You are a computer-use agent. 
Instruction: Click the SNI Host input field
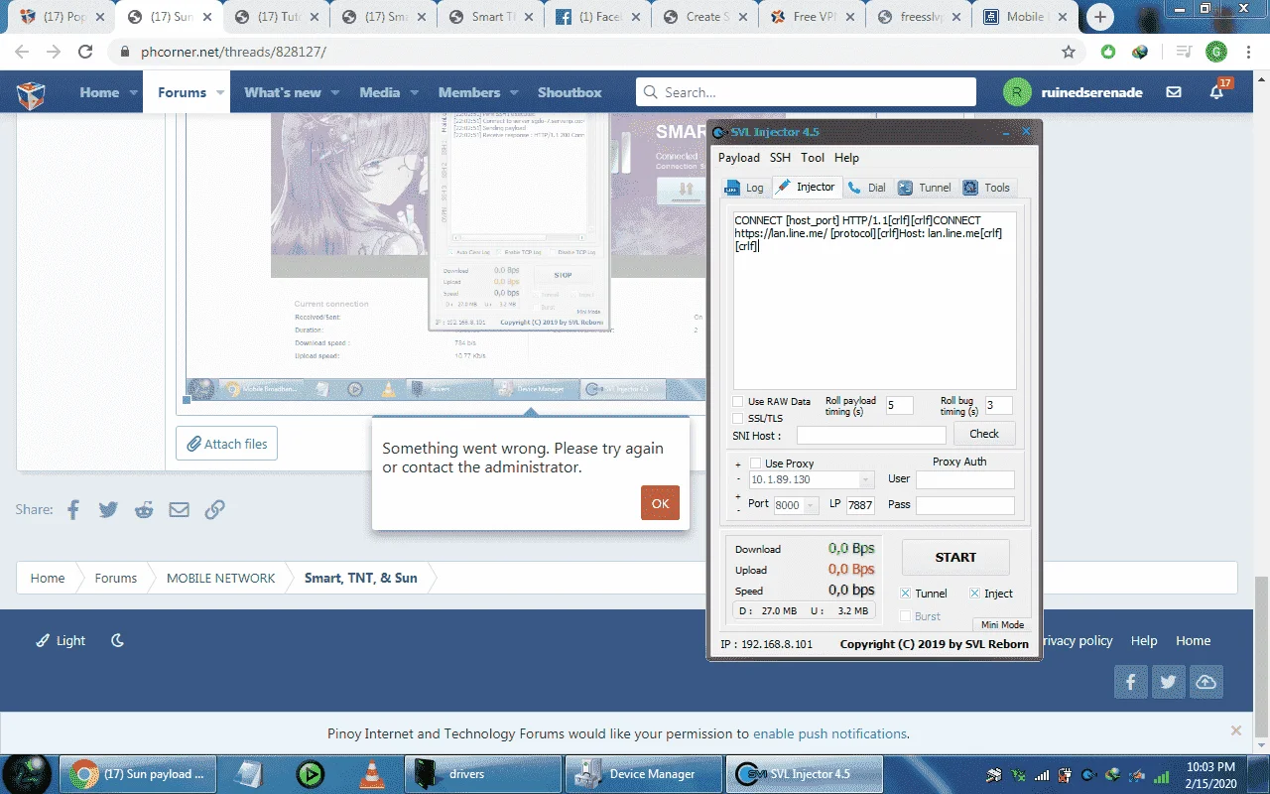[x=871, y=436]
